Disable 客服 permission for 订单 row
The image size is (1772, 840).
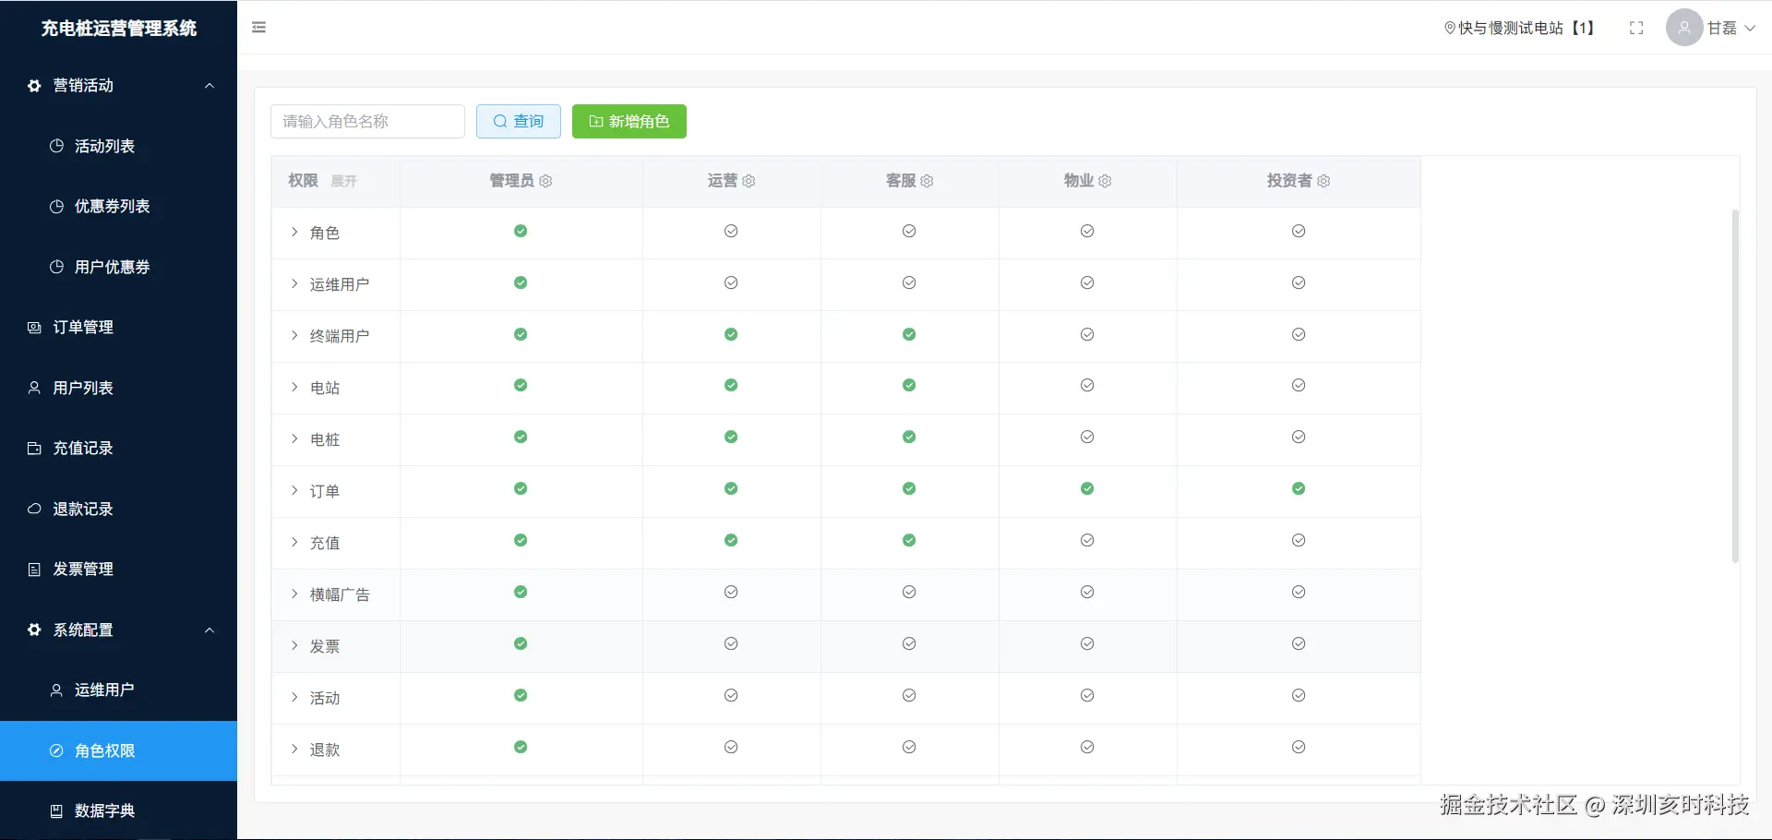909,488
